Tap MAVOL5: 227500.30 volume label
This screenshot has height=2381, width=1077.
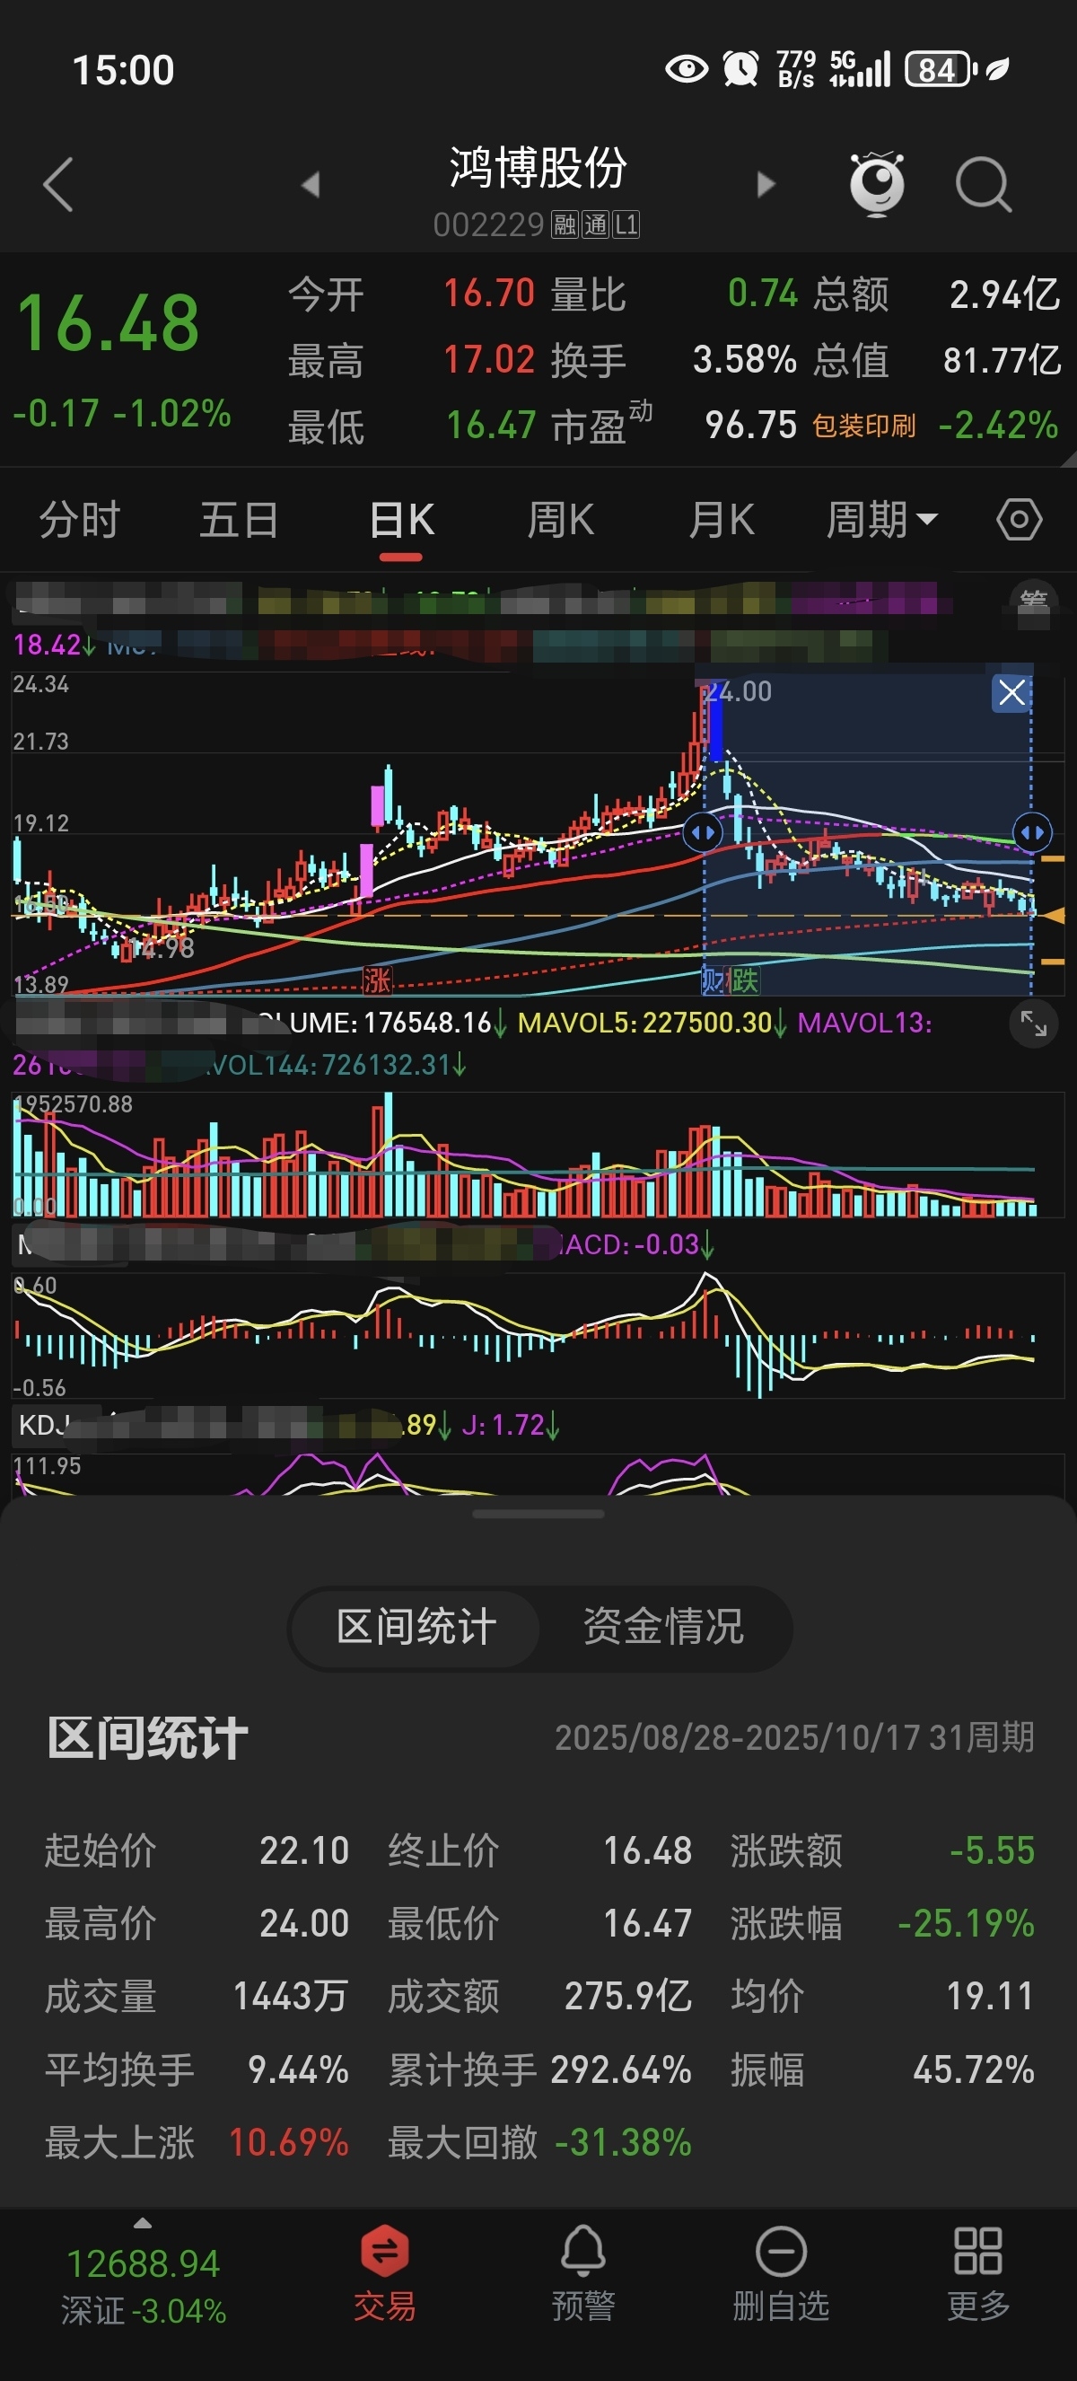[x=652, y=1023]
